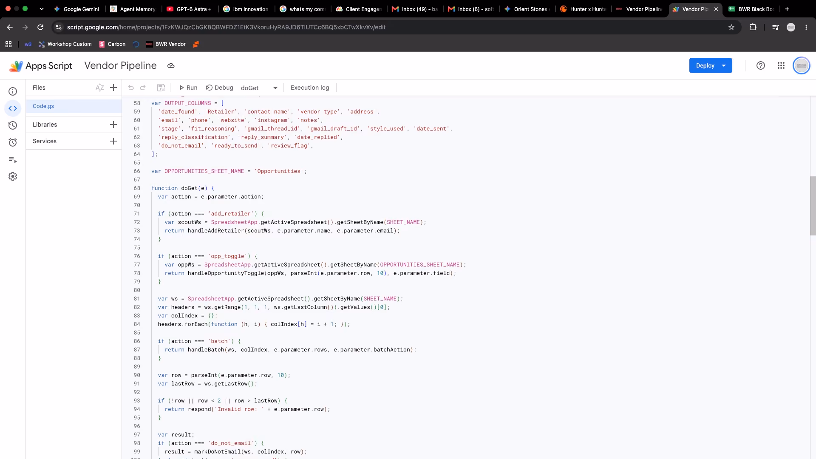This screenshot has width=816, height=459.
Task: Open Project Settings gear icon
Action: coord(13,176)
